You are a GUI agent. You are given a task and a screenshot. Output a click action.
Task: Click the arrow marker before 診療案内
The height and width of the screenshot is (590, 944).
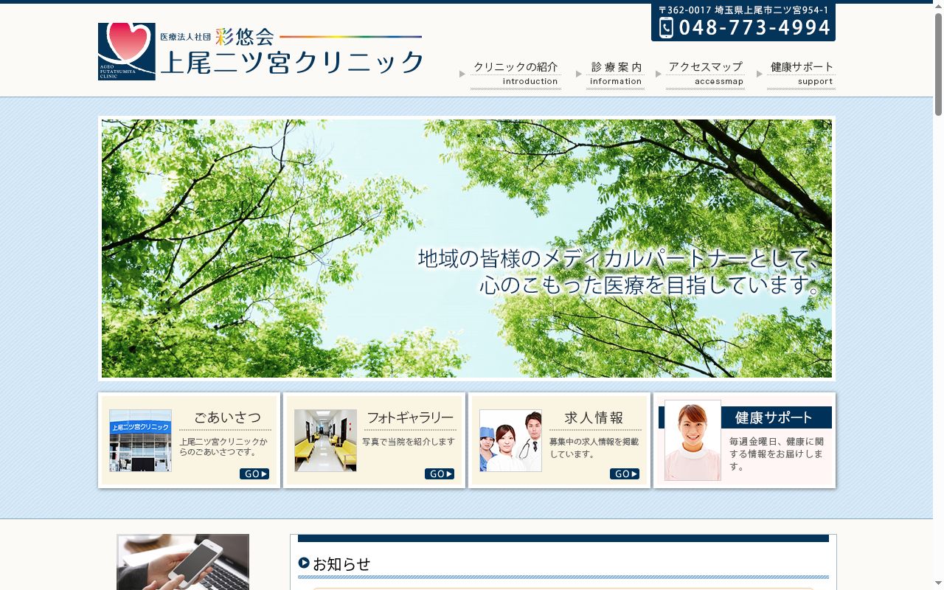click(579, 74)
